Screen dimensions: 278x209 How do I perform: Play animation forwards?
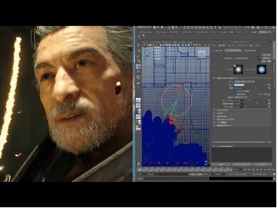point(261,170)
